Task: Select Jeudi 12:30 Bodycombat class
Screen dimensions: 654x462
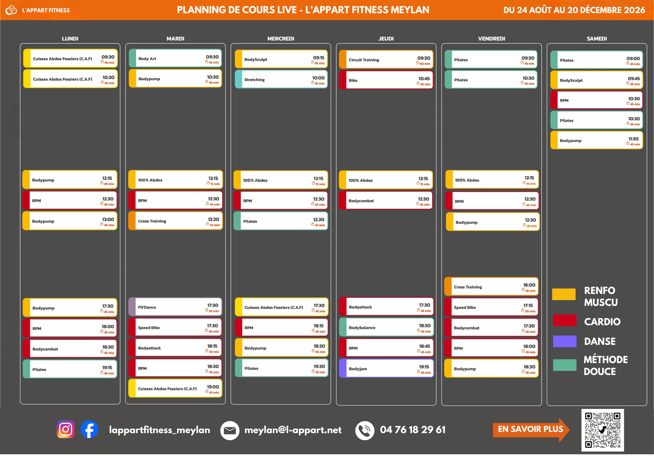Action: pos(386,201)
